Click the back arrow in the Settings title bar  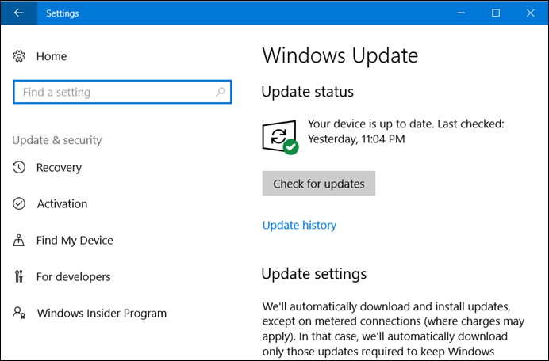(x=18, y=13)
